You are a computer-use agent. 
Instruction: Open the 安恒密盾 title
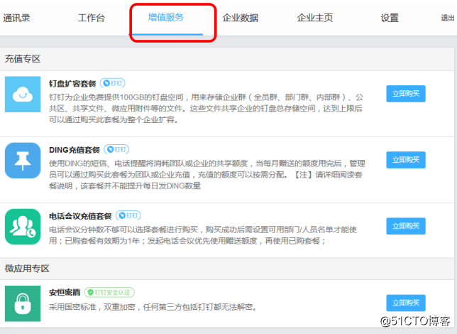(65, 293)
